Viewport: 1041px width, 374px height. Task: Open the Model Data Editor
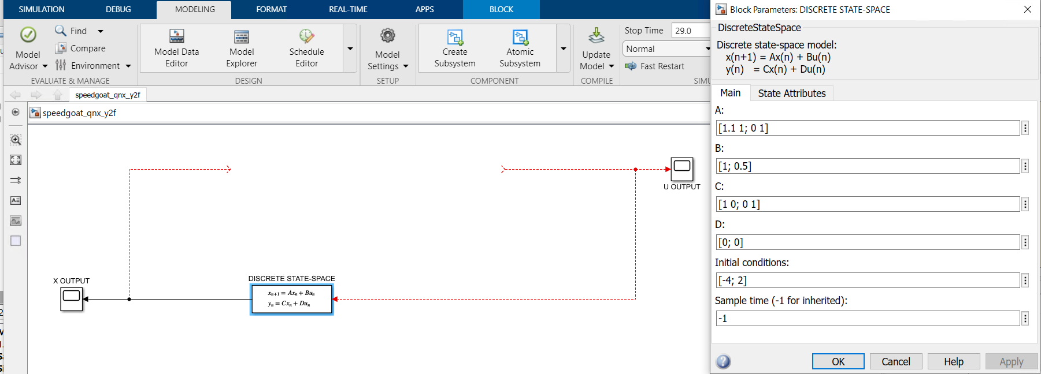(x=176, y=37)
